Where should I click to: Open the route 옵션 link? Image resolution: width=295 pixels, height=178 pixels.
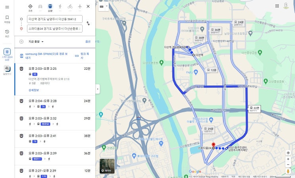point(88,42)
